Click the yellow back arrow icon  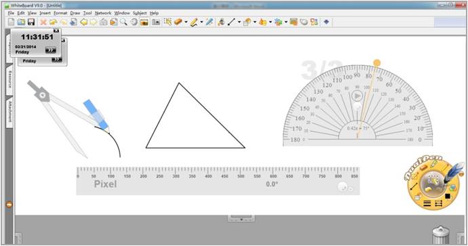click(x=84, y=22)
